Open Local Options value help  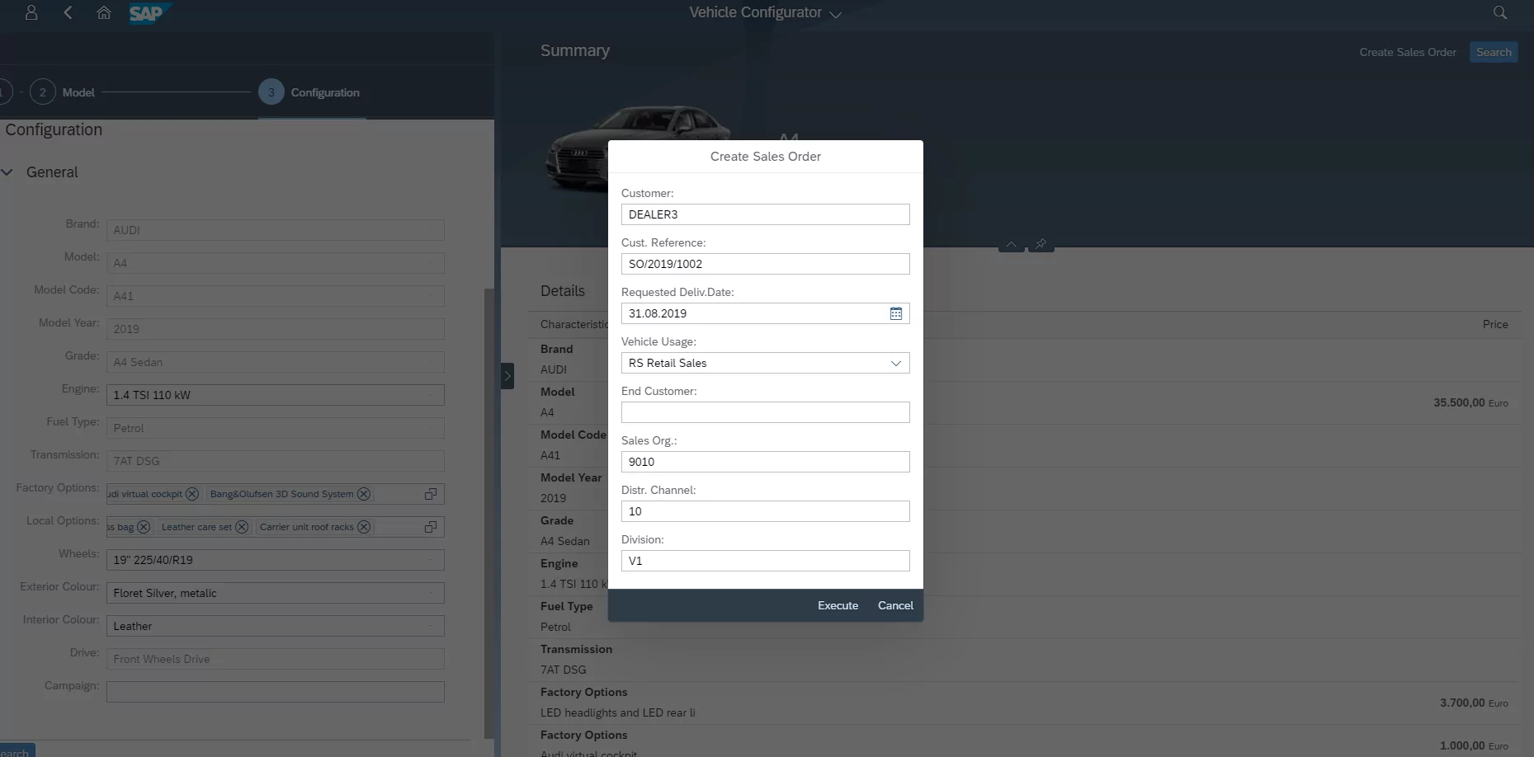point(431,527)
